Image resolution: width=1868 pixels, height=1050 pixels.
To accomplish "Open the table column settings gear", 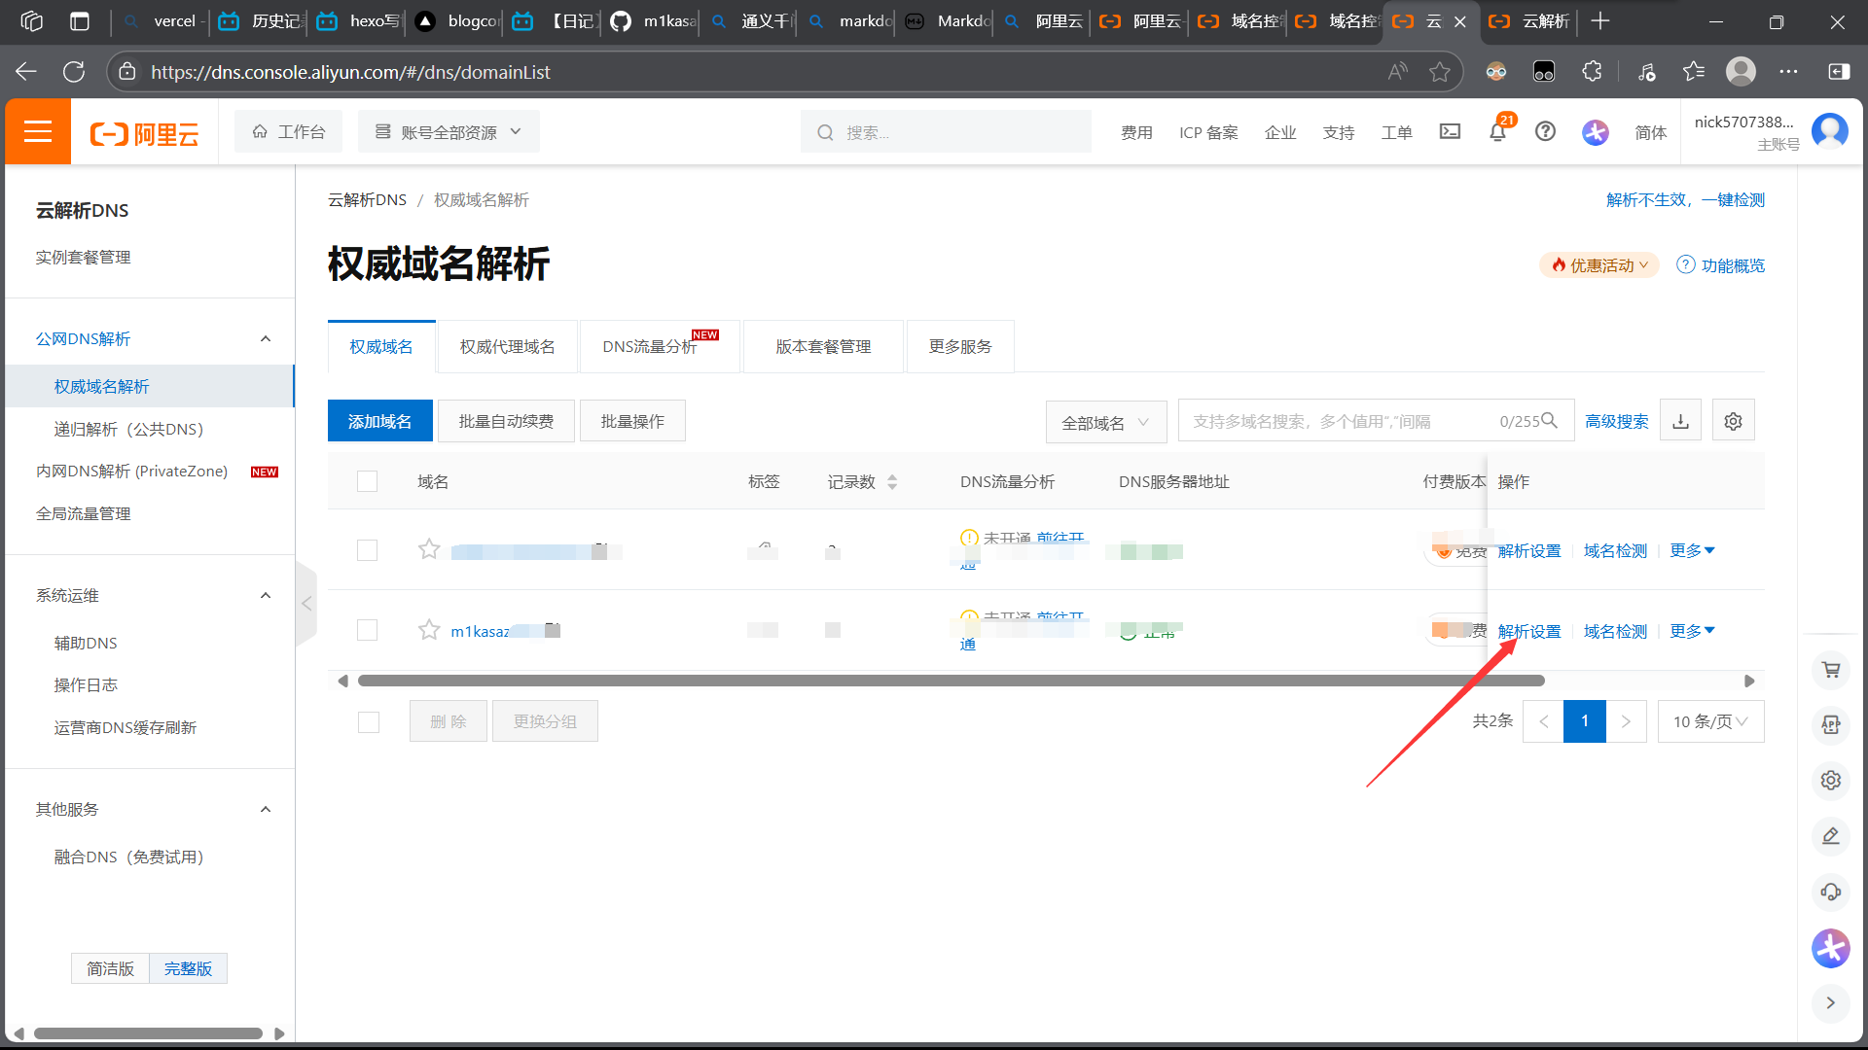I will 1733,421.
